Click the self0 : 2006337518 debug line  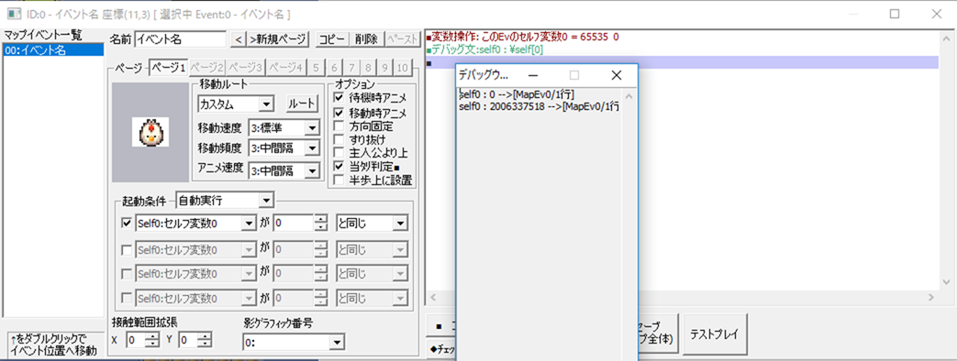point(539,106)
